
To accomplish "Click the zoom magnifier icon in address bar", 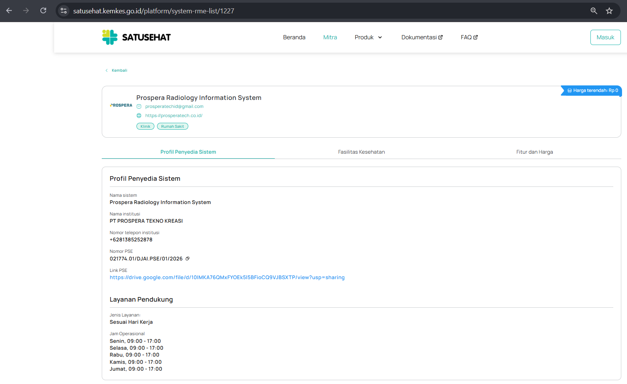I will [x=594, y=11].
